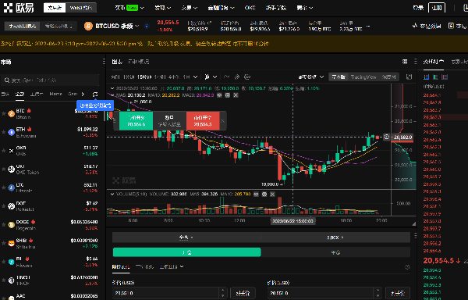
Task: Collapse the candle info row with chevron
Action: (112, 88)
